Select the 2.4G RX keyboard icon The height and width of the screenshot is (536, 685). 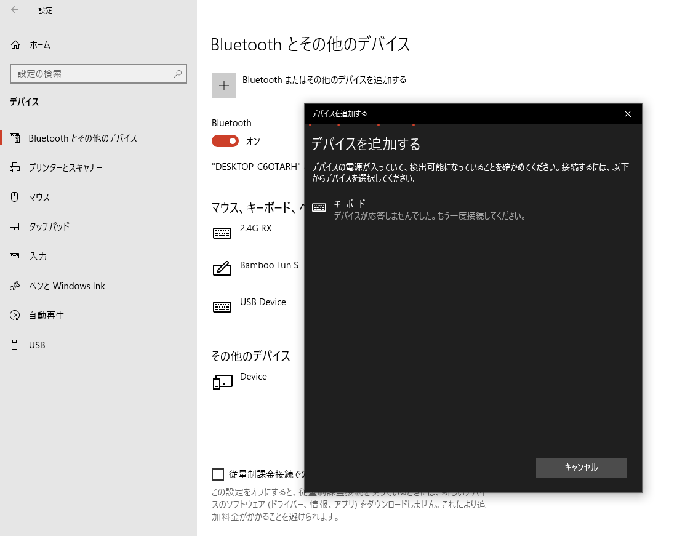pos(222,233)
